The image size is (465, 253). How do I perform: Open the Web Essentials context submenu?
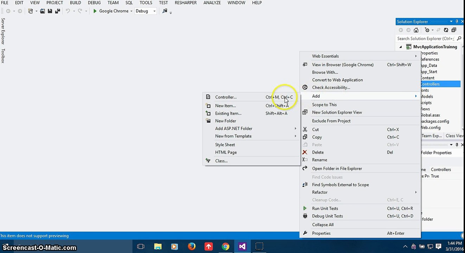pyautogui.click(x=360, y=56)
